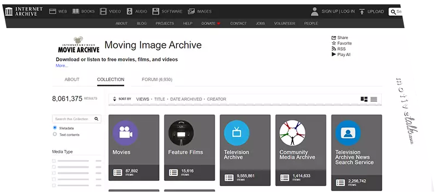Click the RSS feed icon
437x196 pixels.
click(x=334, y=49)
